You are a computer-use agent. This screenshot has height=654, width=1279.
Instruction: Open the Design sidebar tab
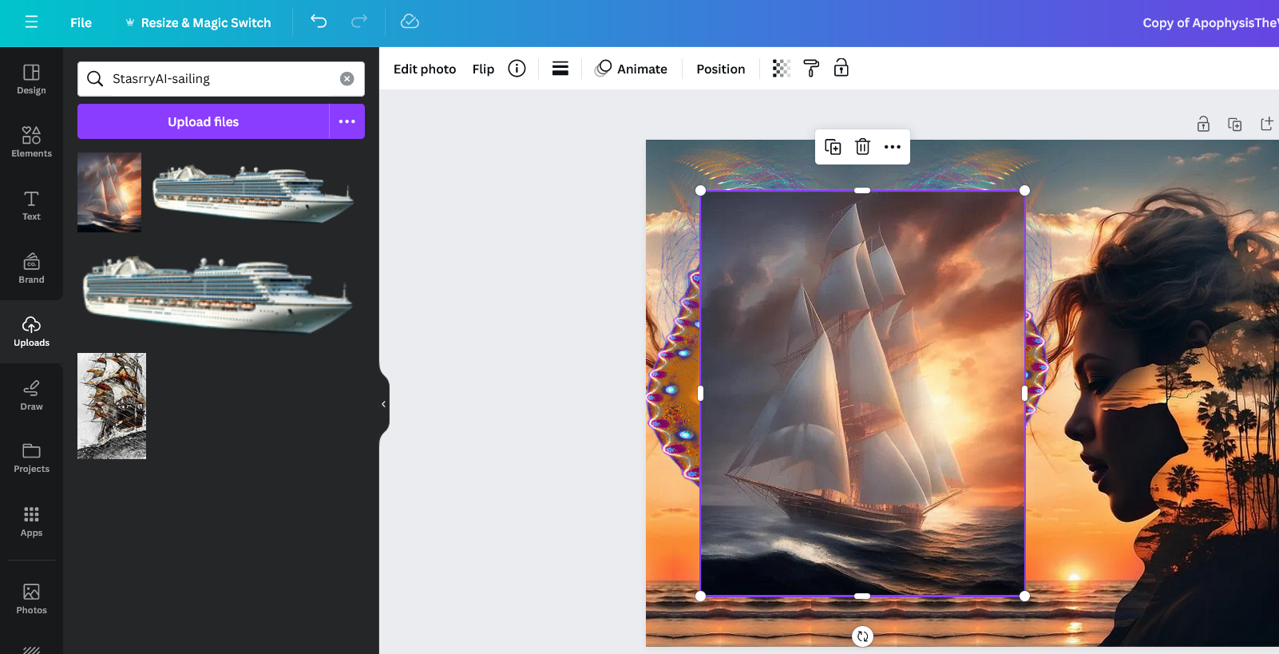[31, 79]
